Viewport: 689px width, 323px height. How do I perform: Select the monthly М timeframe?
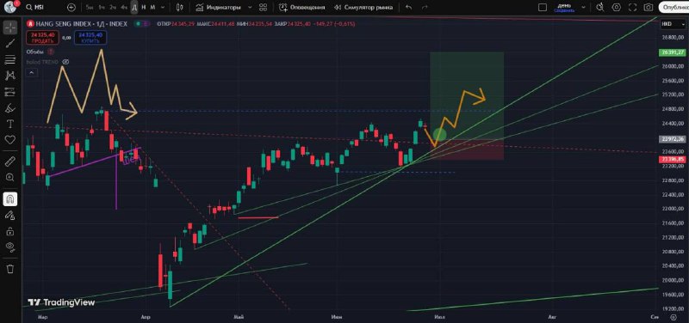pos(152,8)
